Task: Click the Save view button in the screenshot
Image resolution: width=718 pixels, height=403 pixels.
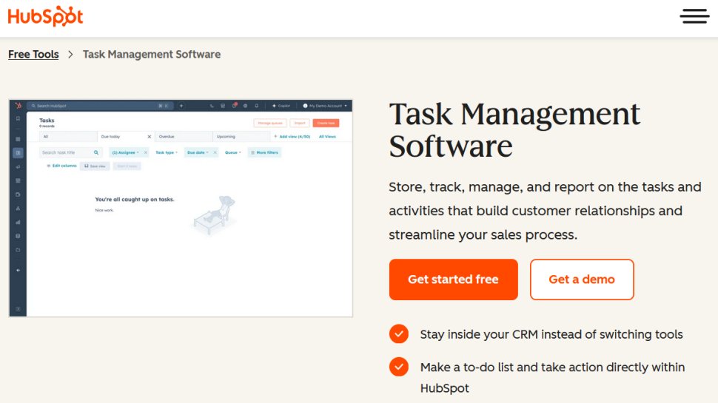Action: (95, 166)
